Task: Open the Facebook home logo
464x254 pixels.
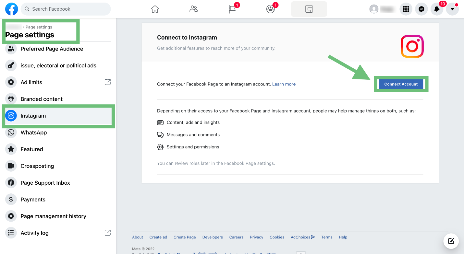Action: point(12,9)
